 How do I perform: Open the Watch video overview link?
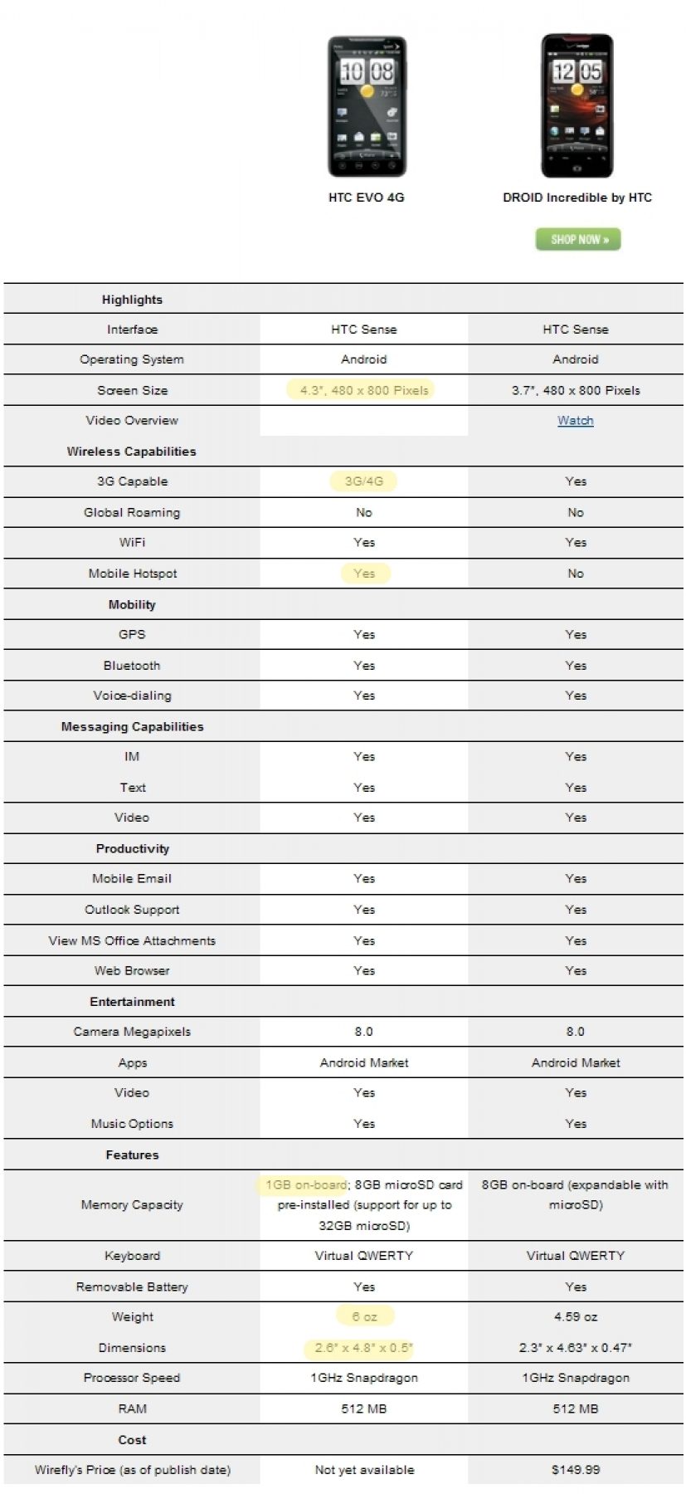(x=575, y=421)
